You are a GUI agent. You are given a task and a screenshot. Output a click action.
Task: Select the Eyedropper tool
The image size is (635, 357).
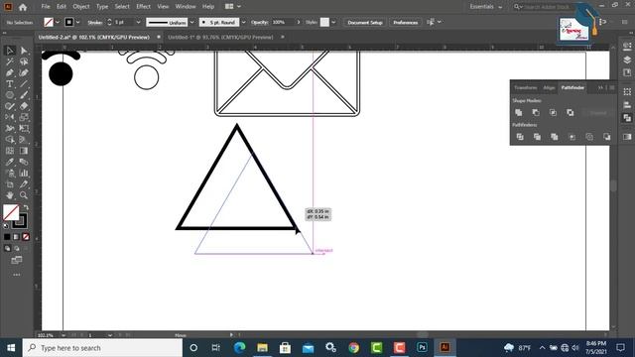[10, 162]
